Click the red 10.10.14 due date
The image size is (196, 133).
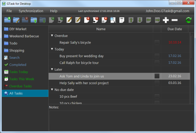tap(175, 43)
